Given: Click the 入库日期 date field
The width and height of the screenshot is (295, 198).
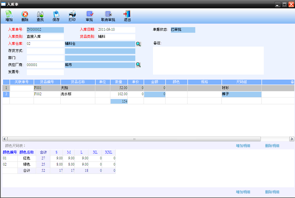Looking at the screenshot, I should [116, 30].
